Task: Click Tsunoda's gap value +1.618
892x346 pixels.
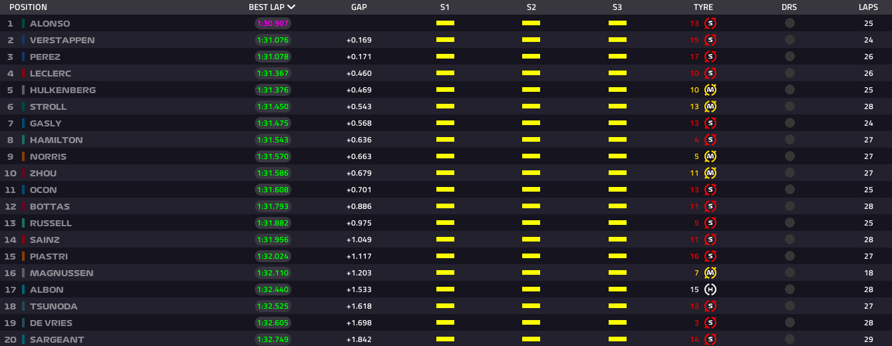Action: [359, 306]
